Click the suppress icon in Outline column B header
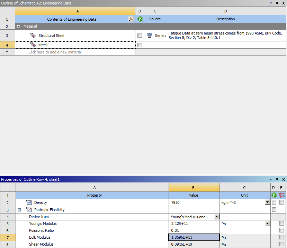 [x=140, y=19]
